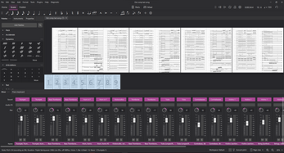Mute the first mixer channel
Viewport: 284px width, 153px height.
coord(21,139)
